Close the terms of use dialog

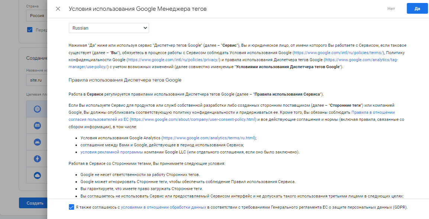click(58, 9)
